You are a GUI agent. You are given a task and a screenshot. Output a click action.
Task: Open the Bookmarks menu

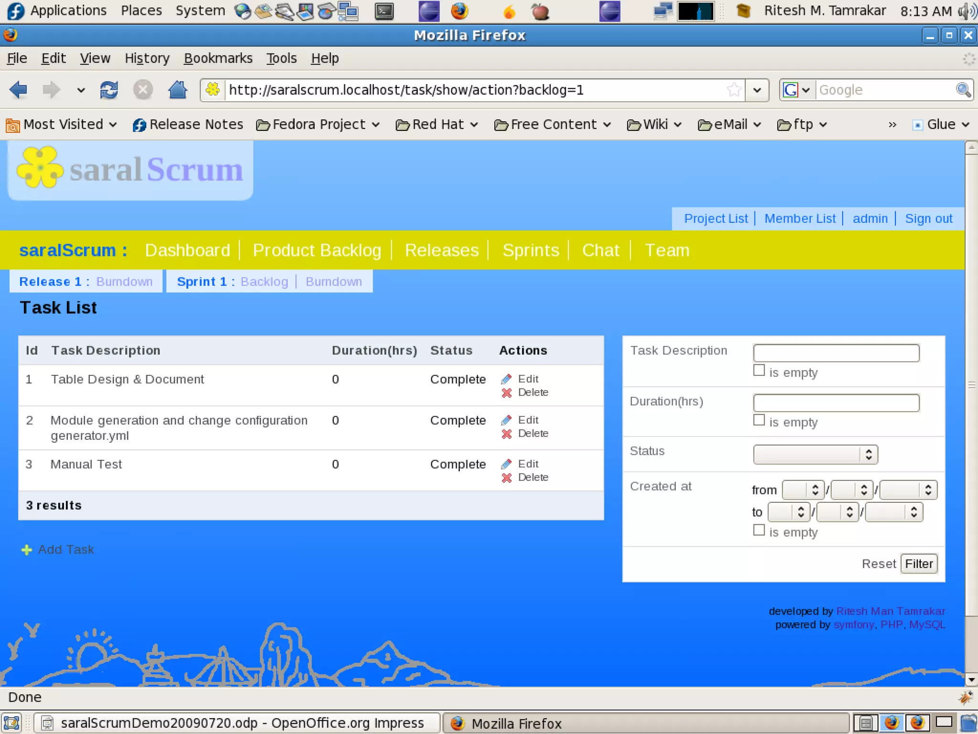tap(218, 58)
